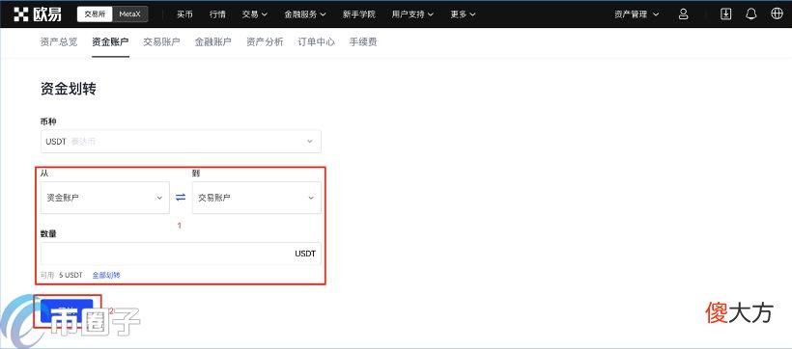This screenshot has width=792, height=349.
Task: Focus the 数量 amount input field
Action: click(181, 254)
